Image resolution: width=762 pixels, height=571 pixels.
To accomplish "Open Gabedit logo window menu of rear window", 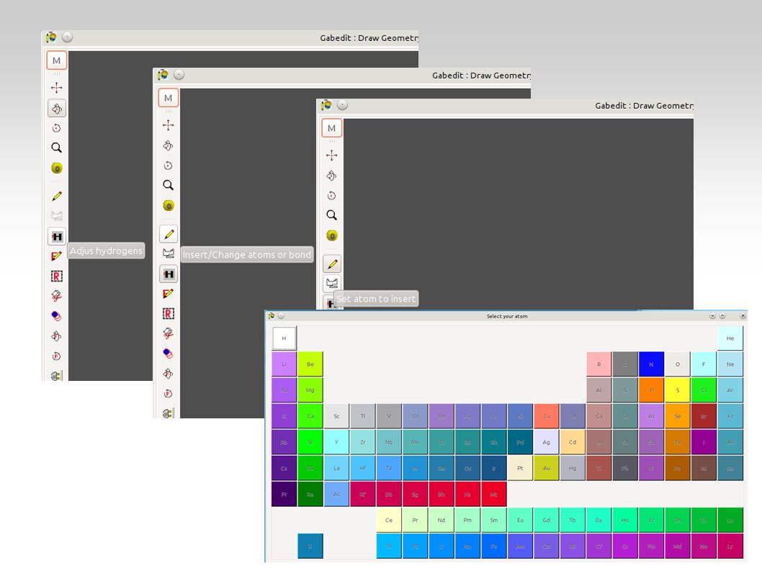I will click(x=51, y=37).
